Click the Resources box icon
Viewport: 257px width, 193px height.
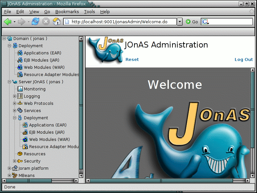pyautogui.click(x=20, y=154)
